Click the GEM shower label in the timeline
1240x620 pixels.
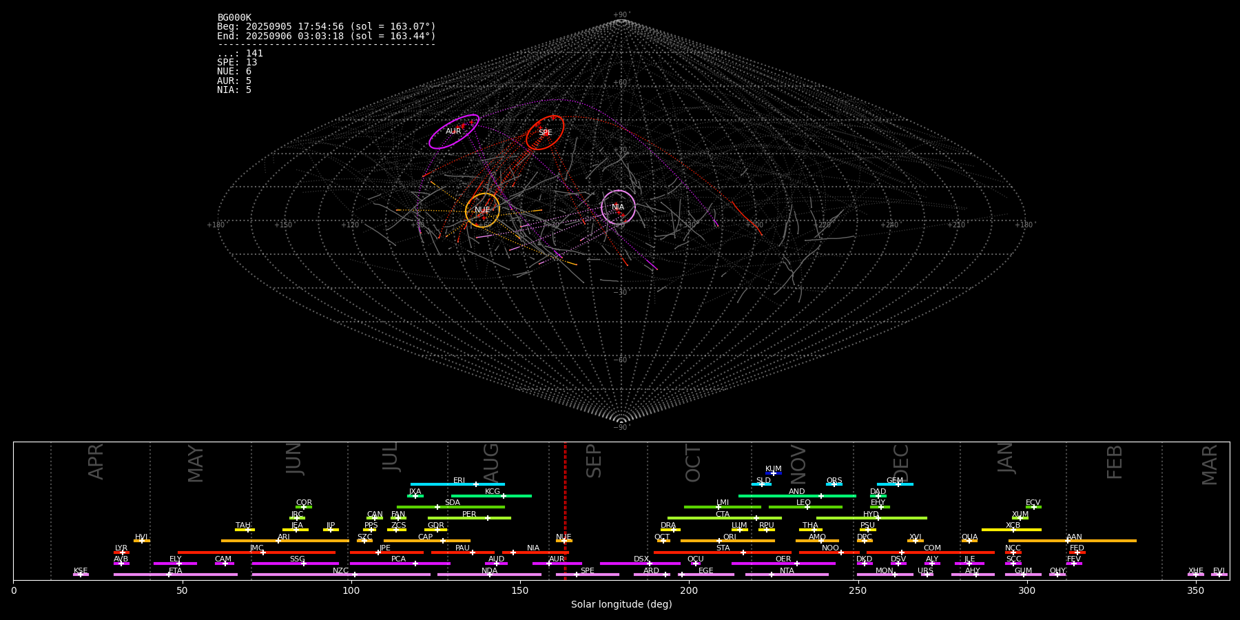[x=895, y=481]
